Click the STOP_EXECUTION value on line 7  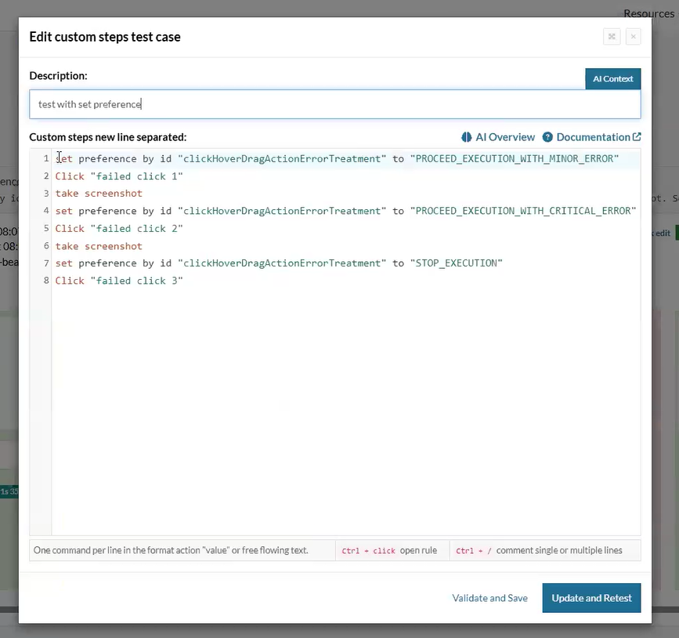pyautogui.click(x=456, y=263)
